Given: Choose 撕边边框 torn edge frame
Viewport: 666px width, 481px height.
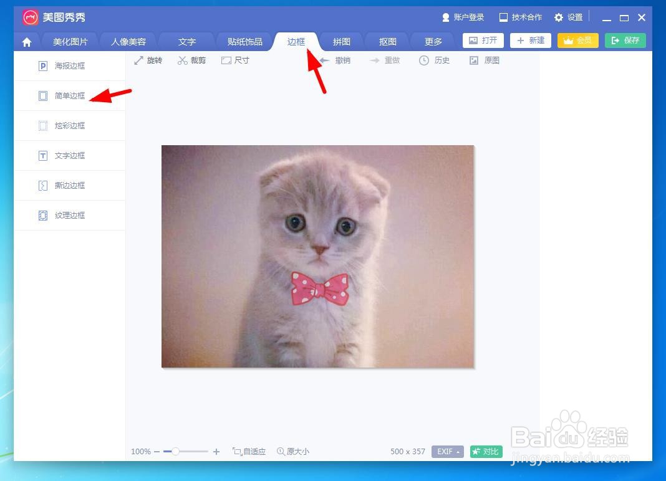Looking at the screenshot, I should click(x=70, y=186).
